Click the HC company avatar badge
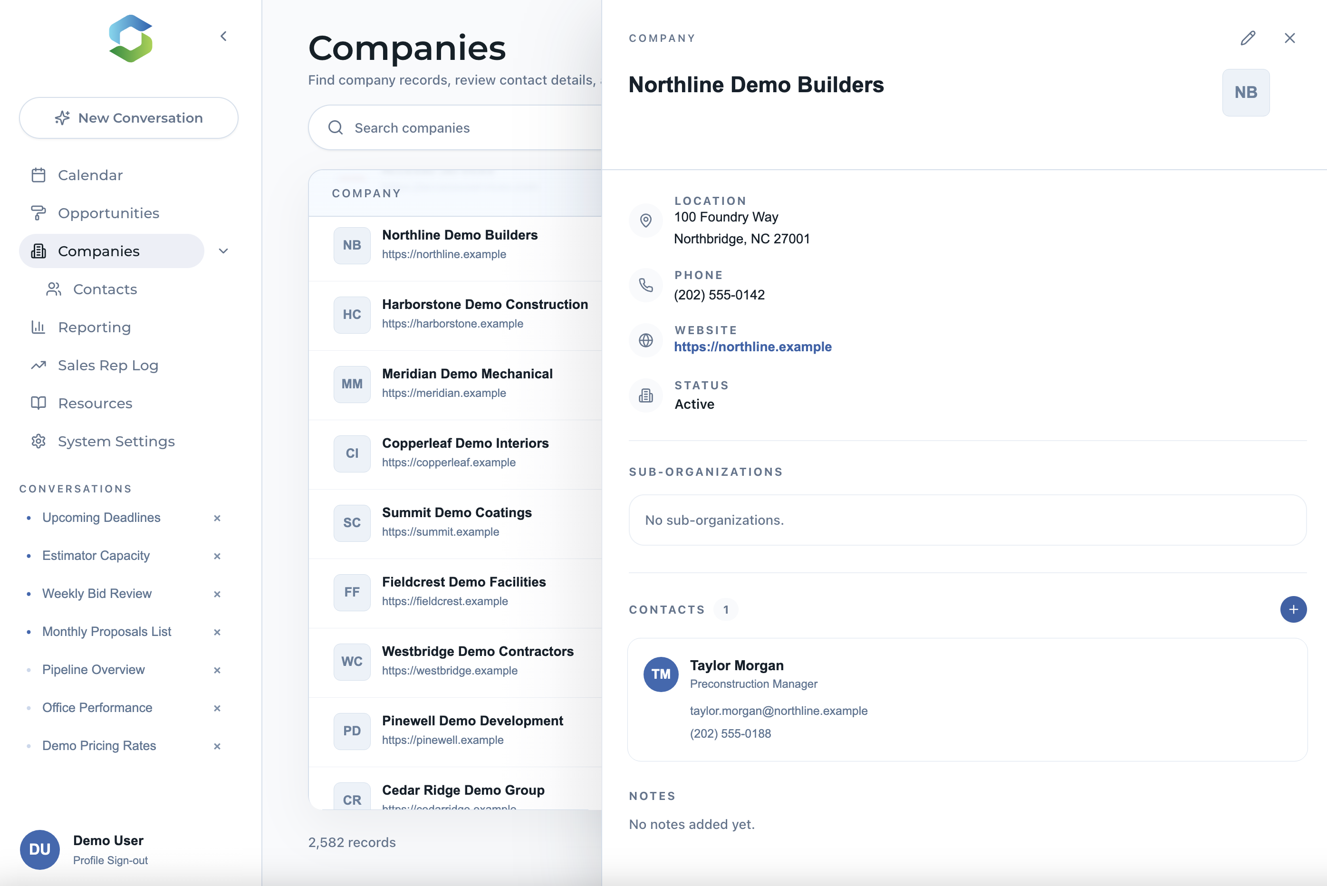This screenshot has width=1327, height=886. 352,315
